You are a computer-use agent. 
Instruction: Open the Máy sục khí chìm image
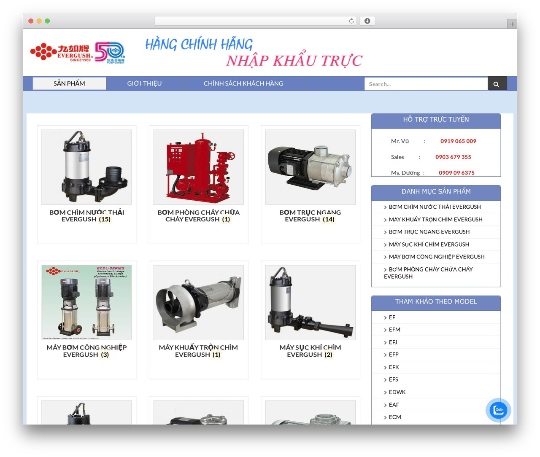pyautogui.click(x=310, y=302)
